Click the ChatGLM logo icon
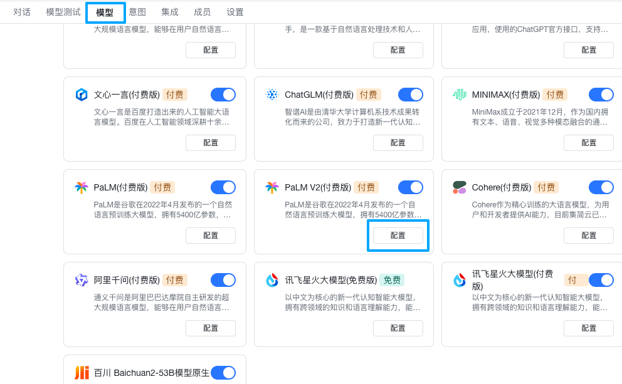 pyautogui.click(x=272, y=95)
